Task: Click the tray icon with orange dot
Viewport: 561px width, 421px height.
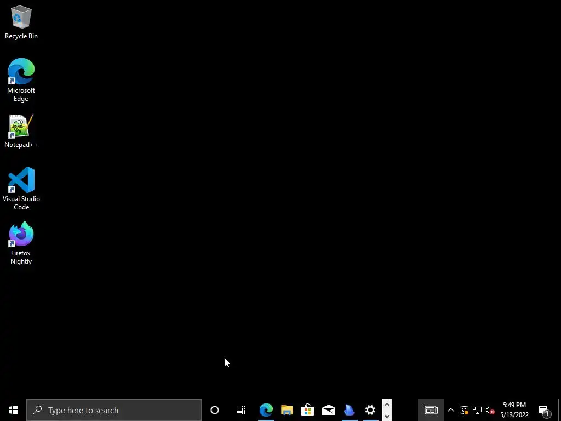Action: click(x=464, y=410)
